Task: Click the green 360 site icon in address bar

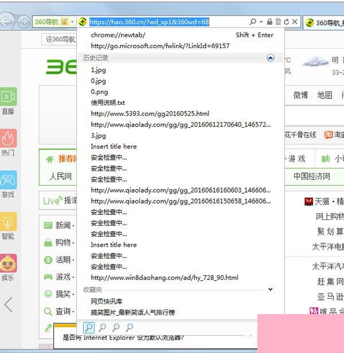Action: point(83,22)
